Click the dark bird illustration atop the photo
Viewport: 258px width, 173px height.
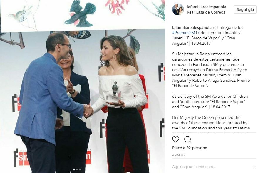pos(80,14)
